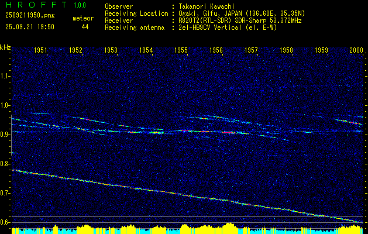Viewport: 368px width, 234px height.
Task: Click time marker 1959
Action: pos(322,50)
